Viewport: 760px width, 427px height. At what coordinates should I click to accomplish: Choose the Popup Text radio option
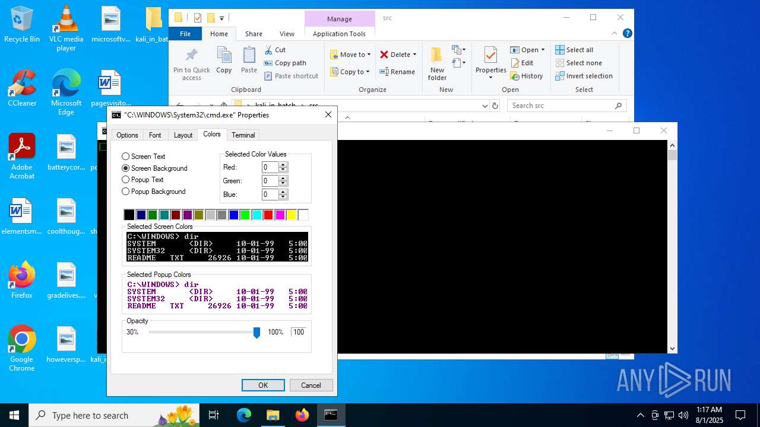[x=142, y=180]
